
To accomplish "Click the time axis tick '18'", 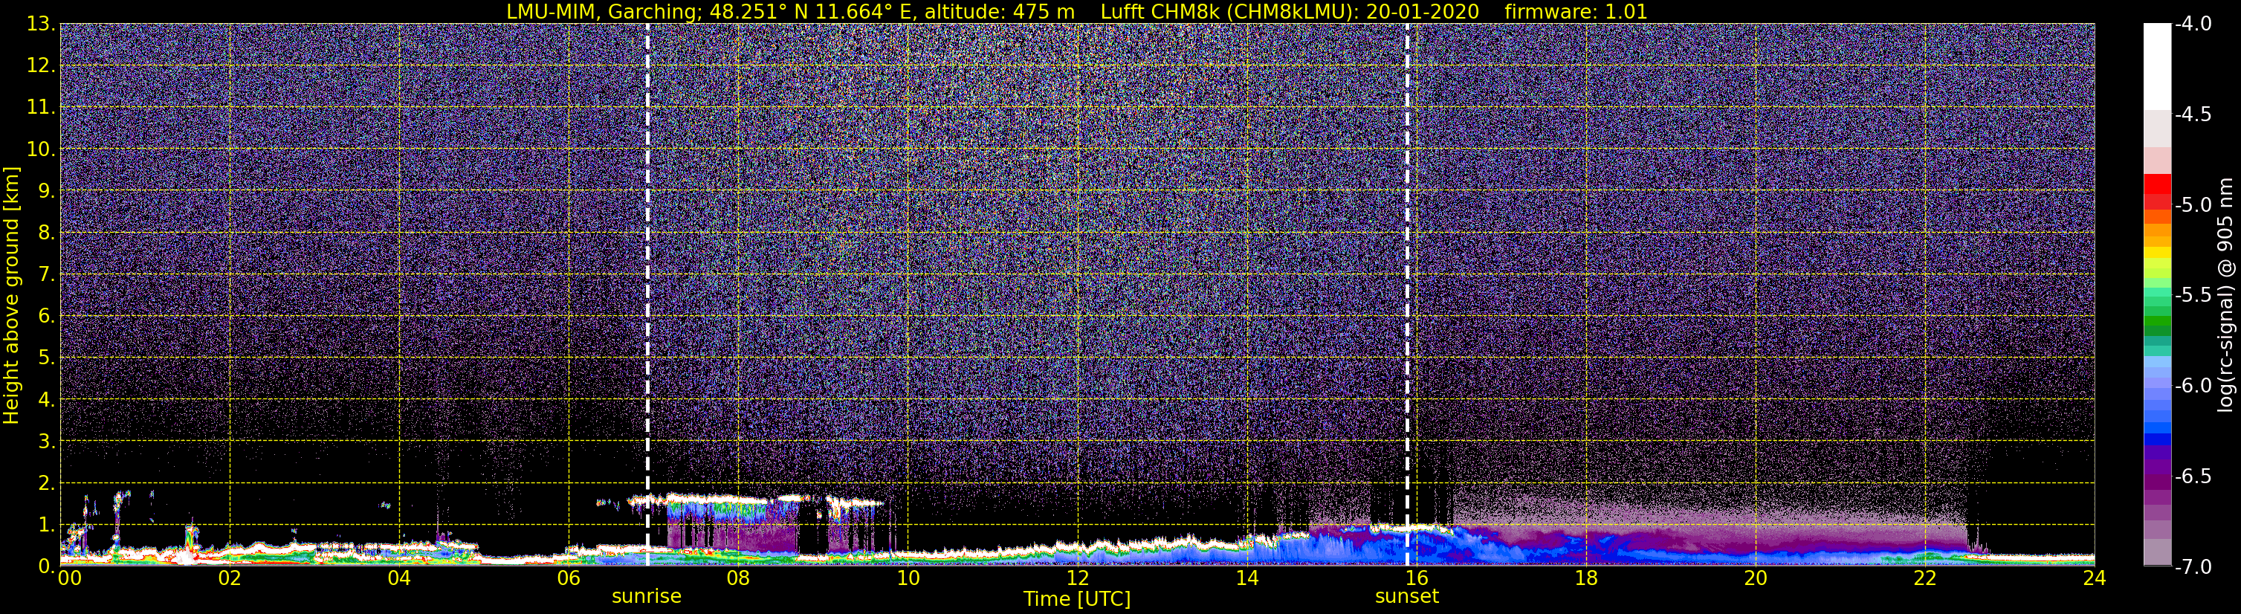I will 1586,578.
